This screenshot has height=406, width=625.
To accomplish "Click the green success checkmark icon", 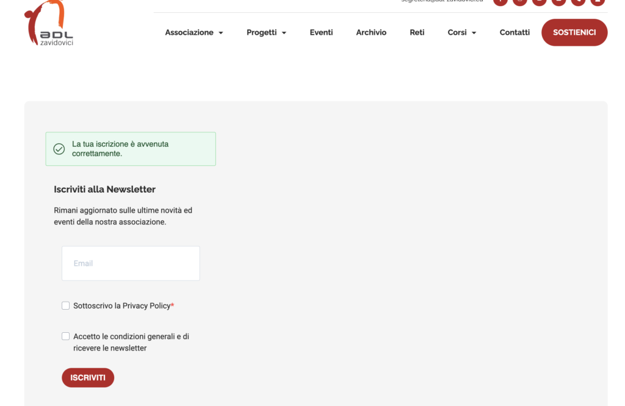I will point(59,149).
